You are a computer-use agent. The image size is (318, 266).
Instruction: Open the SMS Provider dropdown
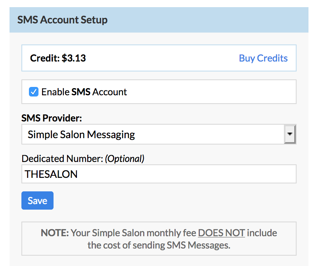pyautogui.click(x=153, y=135)
